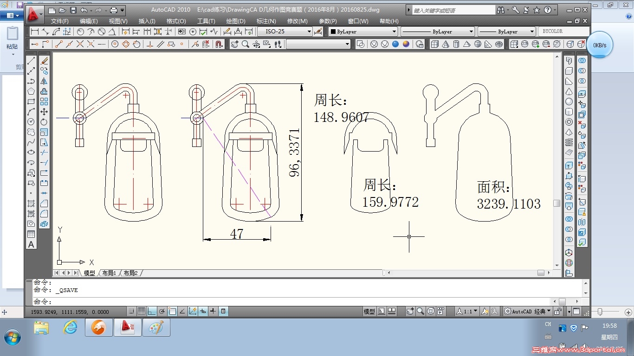Click the Zoom magnifier icon in navigation toolbar

tap(245, 44)
